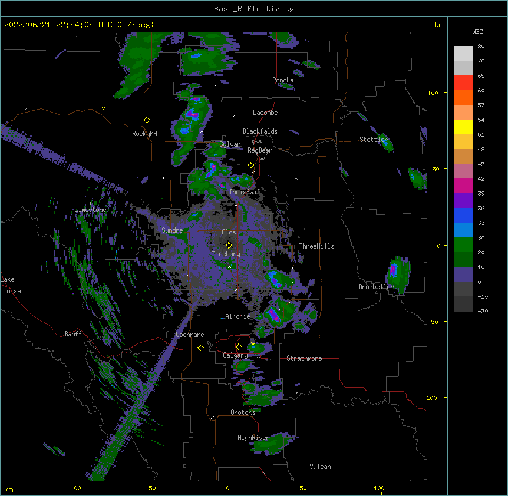Select the Lacombe label on the map
Screen dimensions: 508x496
[265, 113]
